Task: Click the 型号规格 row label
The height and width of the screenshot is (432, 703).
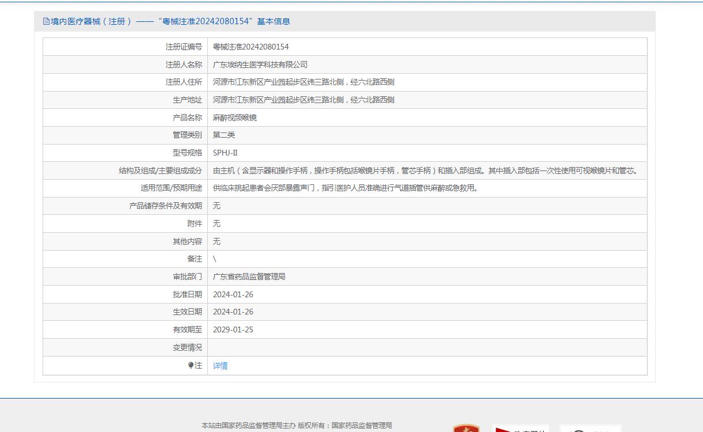Action: coord(187,153)
